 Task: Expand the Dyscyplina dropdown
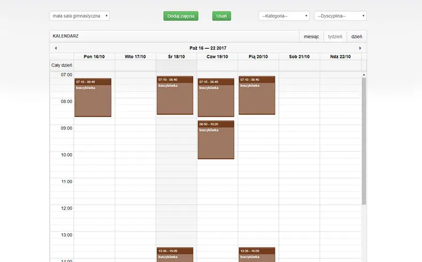pos(340,16)
